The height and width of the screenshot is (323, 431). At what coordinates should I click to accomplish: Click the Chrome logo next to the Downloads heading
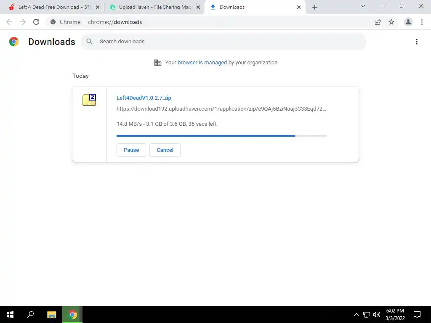14,42
